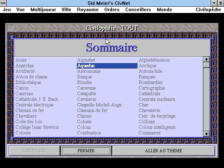224x168 pixels.
Task: Select the Canon entry
Action: [x=22, y=88]
